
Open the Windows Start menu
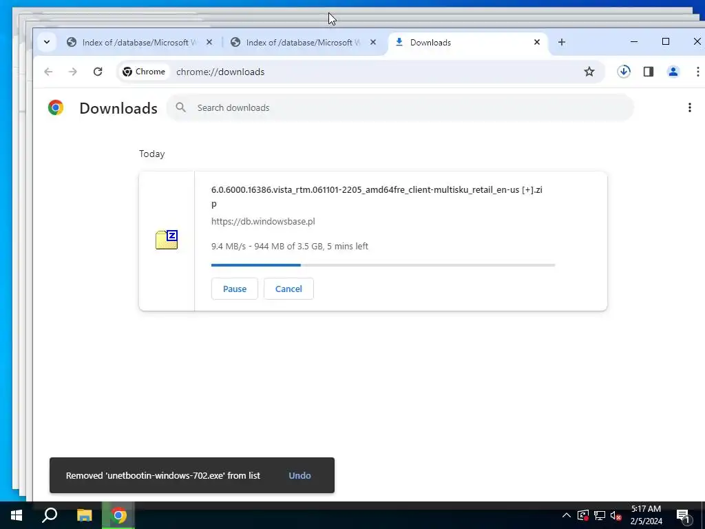point(17,515)
